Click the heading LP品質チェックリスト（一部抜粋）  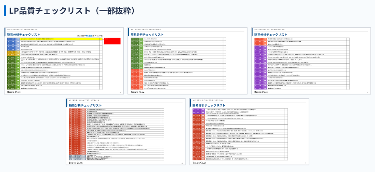tap(72, 11)
